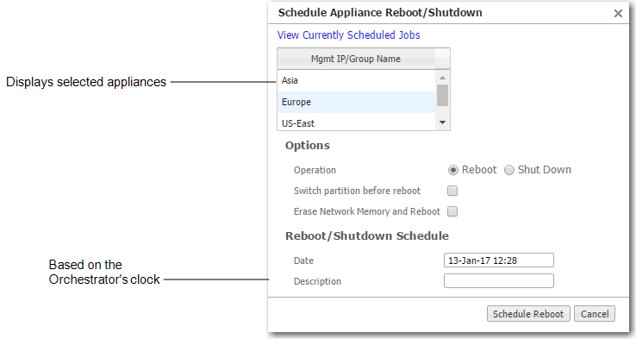Click the Date input field
This screenshot has height=339, width=636.
pyautogui.click(x=498, y=261)
